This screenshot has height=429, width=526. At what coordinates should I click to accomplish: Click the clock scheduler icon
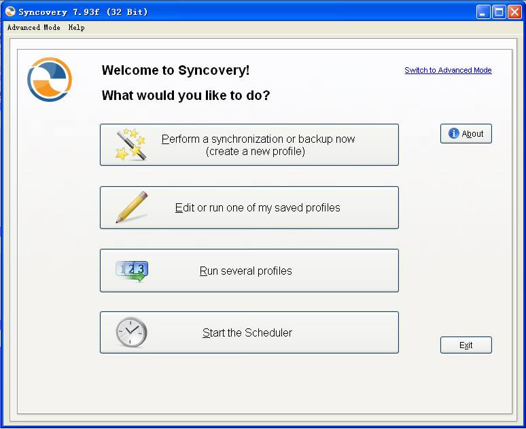click(x=131, y=332)
